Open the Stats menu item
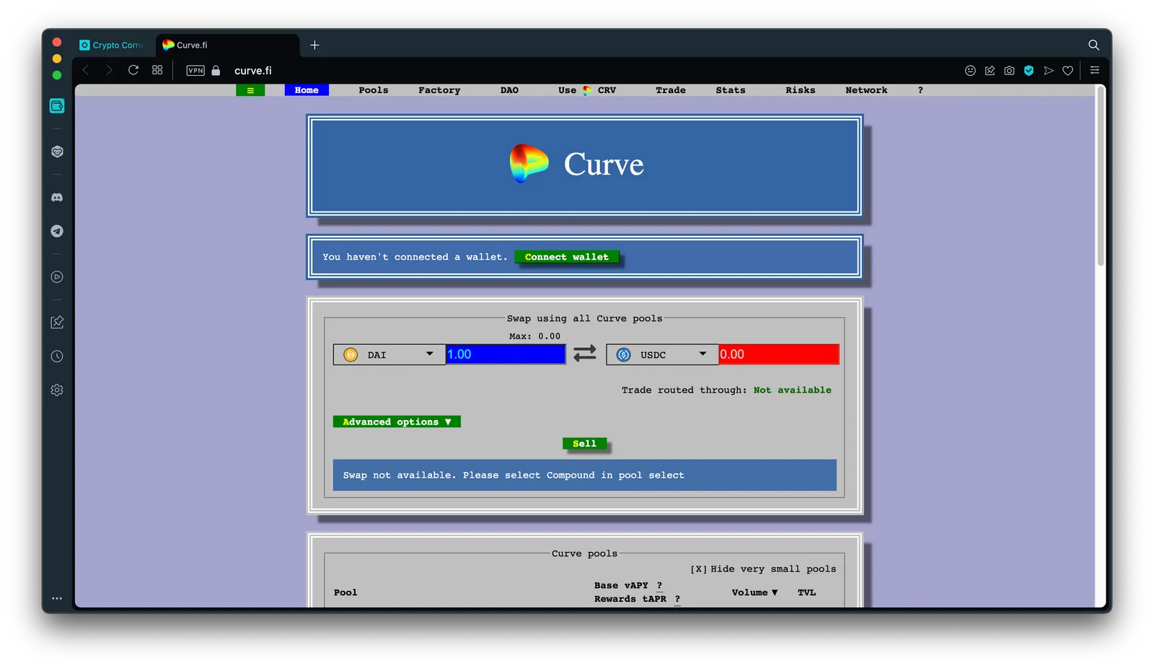The image size is (1154, 669). [731, 90]
